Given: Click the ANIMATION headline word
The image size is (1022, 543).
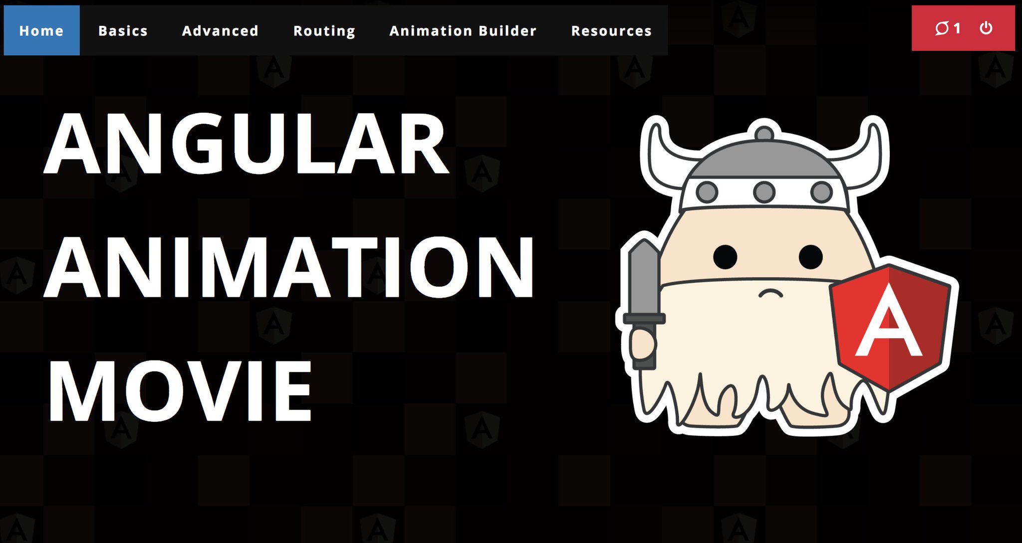Looking at the screenshot, I should pyautogui.click(x=289, y=267).
